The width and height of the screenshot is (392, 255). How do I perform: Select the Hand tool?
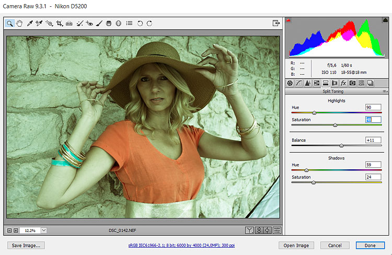(x=20, y=23)
